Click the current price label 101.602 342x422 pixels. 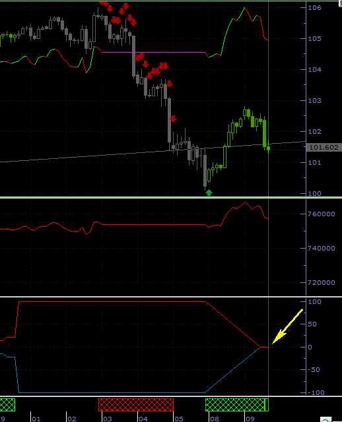click(x=324, y=148)
